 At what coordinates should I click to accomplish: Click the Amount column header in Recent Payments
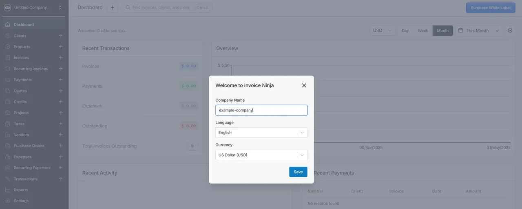[x=473, y=191]
